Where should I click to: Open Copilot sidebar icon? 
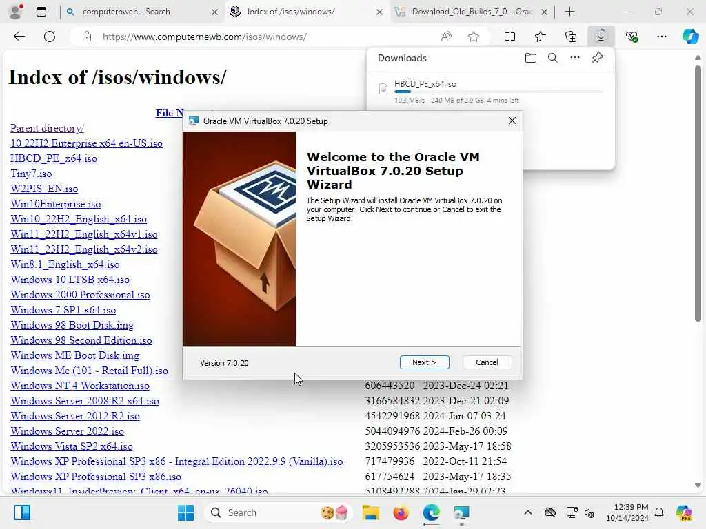(690, 37)
